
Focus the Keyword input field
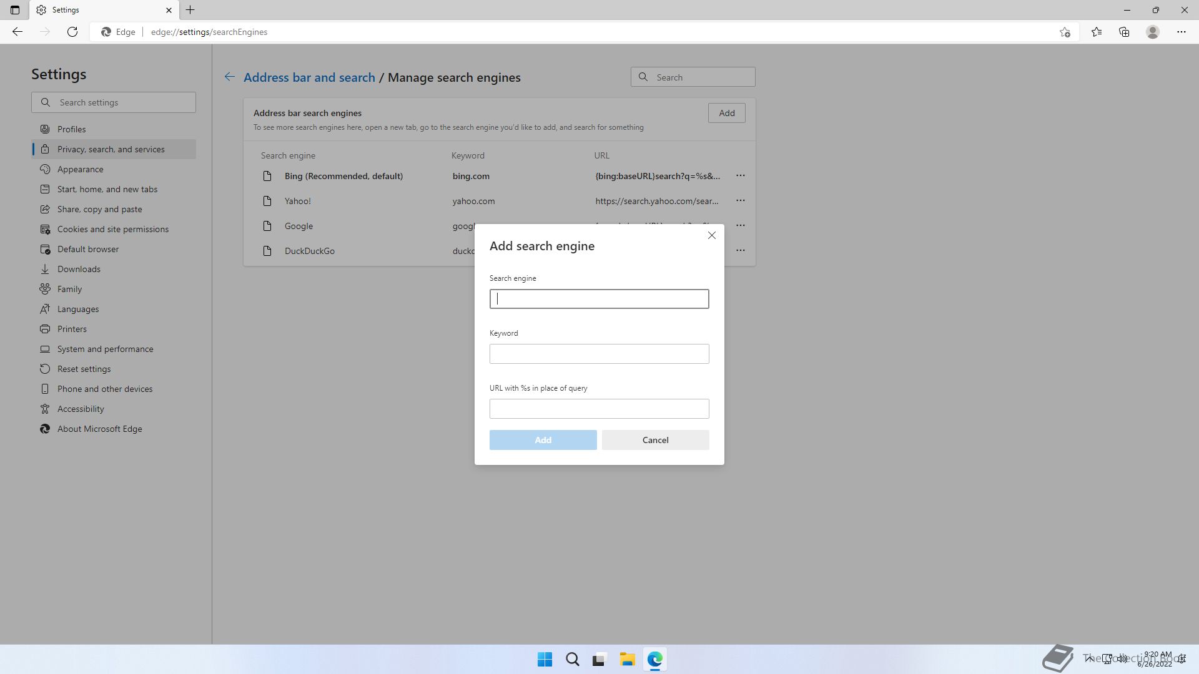click(599, 354)
